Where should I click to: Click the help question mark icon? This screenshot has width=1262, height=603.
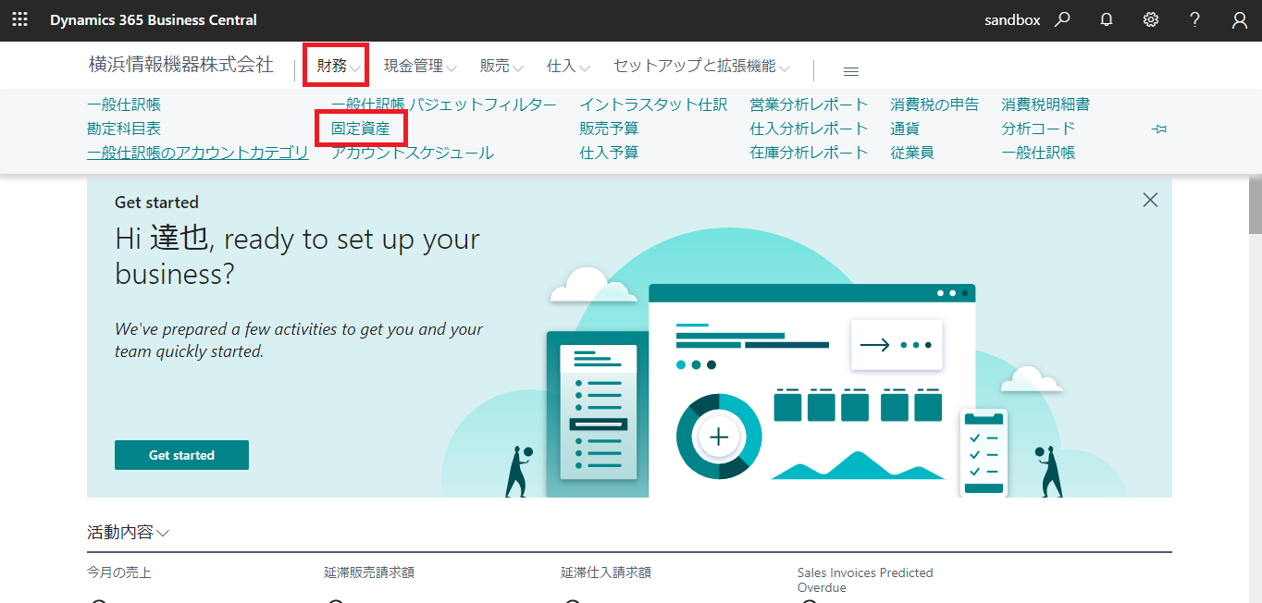(x=1195, y=19)
